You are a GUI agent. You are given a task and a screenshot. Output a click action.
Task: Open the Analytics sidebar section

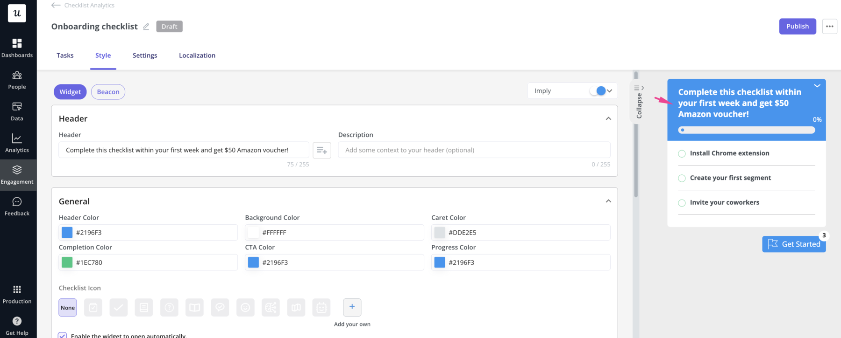17,143
